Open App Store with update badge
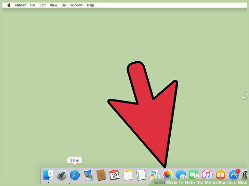The height and width of the screenshot is (186, 249). click(234, 175)
